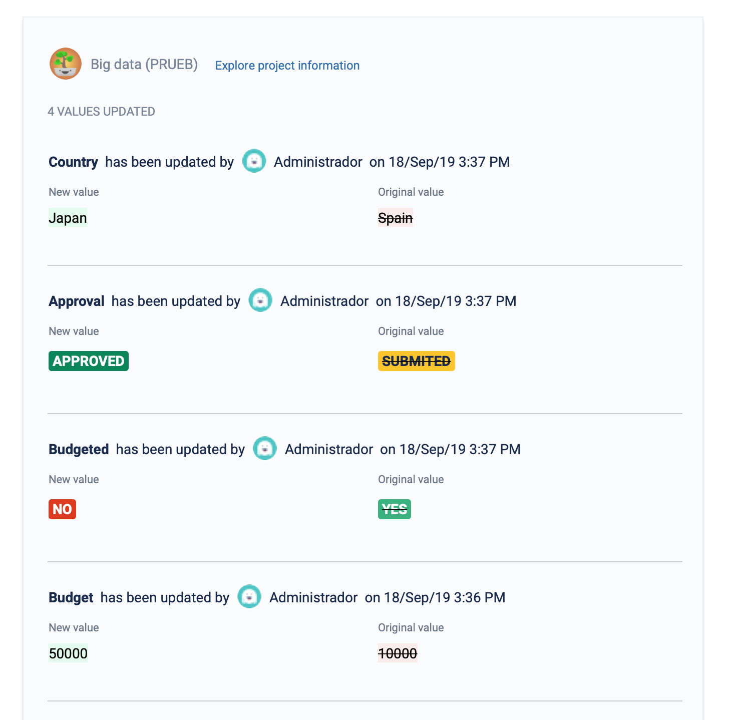The image size is (732, 720).
Task: Select Administrador name in Country row
Action: click(x=318, y=162)
